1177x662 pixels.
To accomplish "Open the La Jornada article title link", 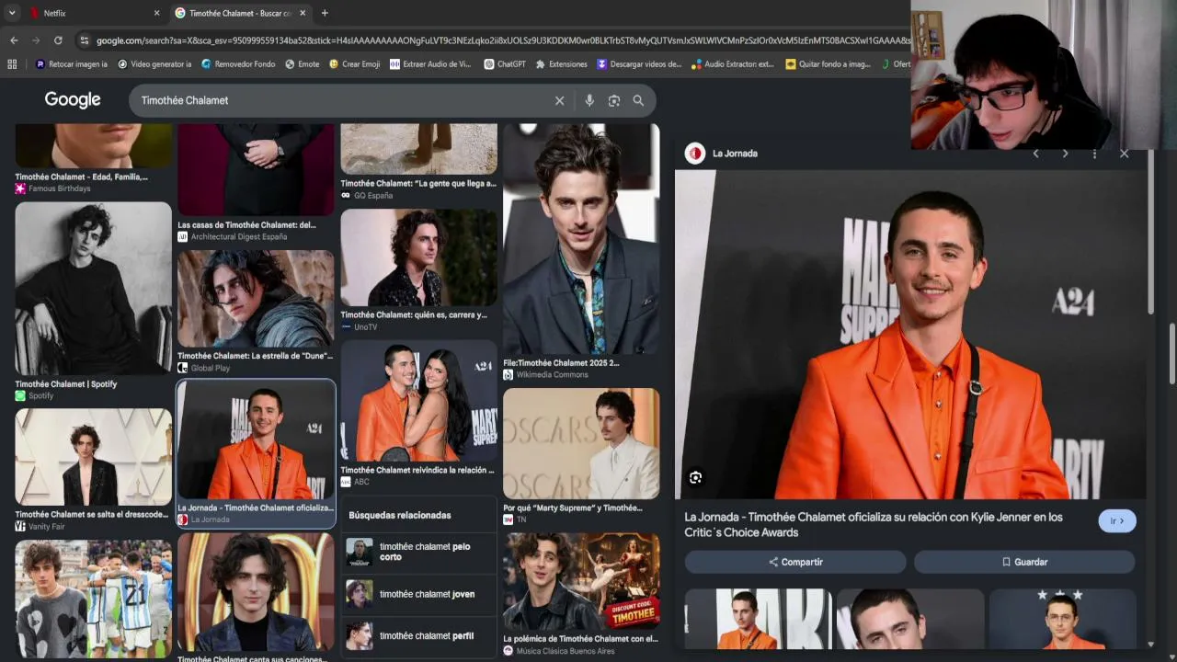I will (x=874, y=525).
